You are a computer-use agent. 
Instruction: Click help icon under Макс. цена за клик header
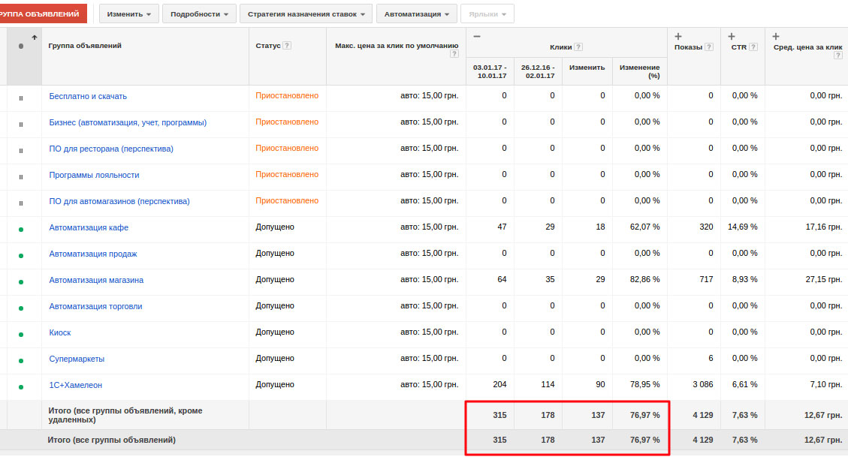coord(454,53)
